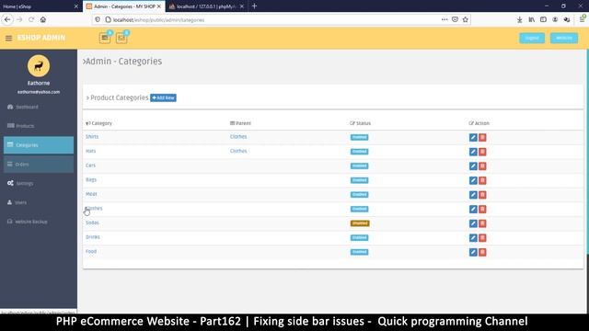Delete the Drinks category

tap(482, 238)
